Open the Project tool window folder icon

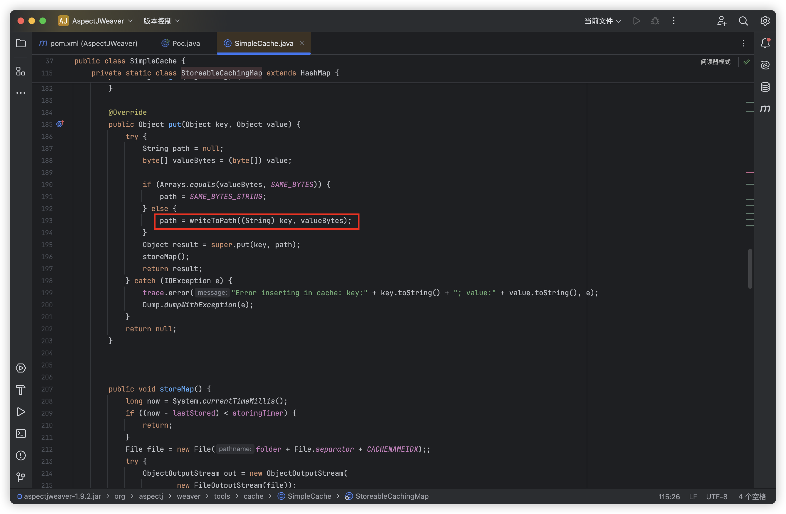pyautogui.click(x=21, y=43)
